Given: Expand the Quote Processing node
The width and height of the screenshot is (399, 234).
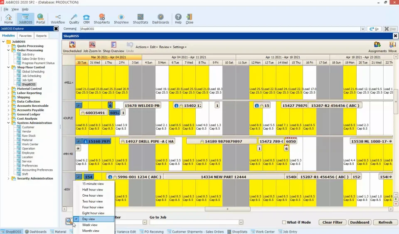Looking at the screenshot, I should point(8,46).
